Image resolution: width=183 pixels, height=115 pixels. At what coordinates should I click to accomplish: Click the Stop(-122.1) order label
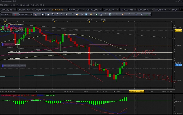point(8,44)
